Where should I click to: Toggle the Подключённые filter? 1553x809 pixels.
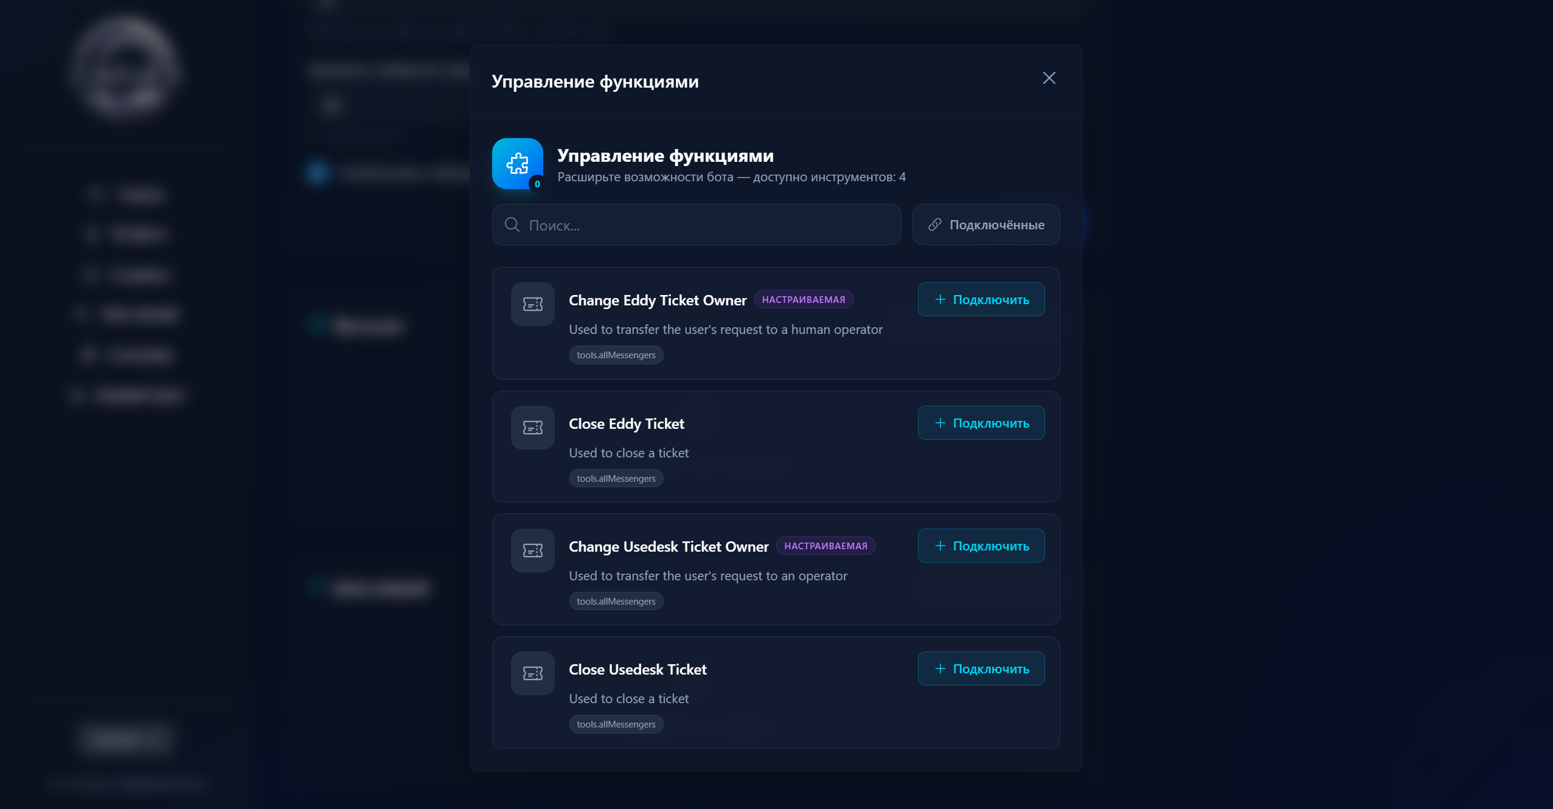pyautogui.click(x=985, y=225)
